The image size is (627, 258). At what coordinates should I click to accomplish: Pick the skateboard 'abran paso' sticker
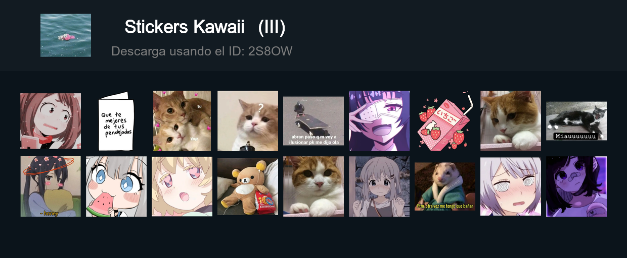click(313, 121)
